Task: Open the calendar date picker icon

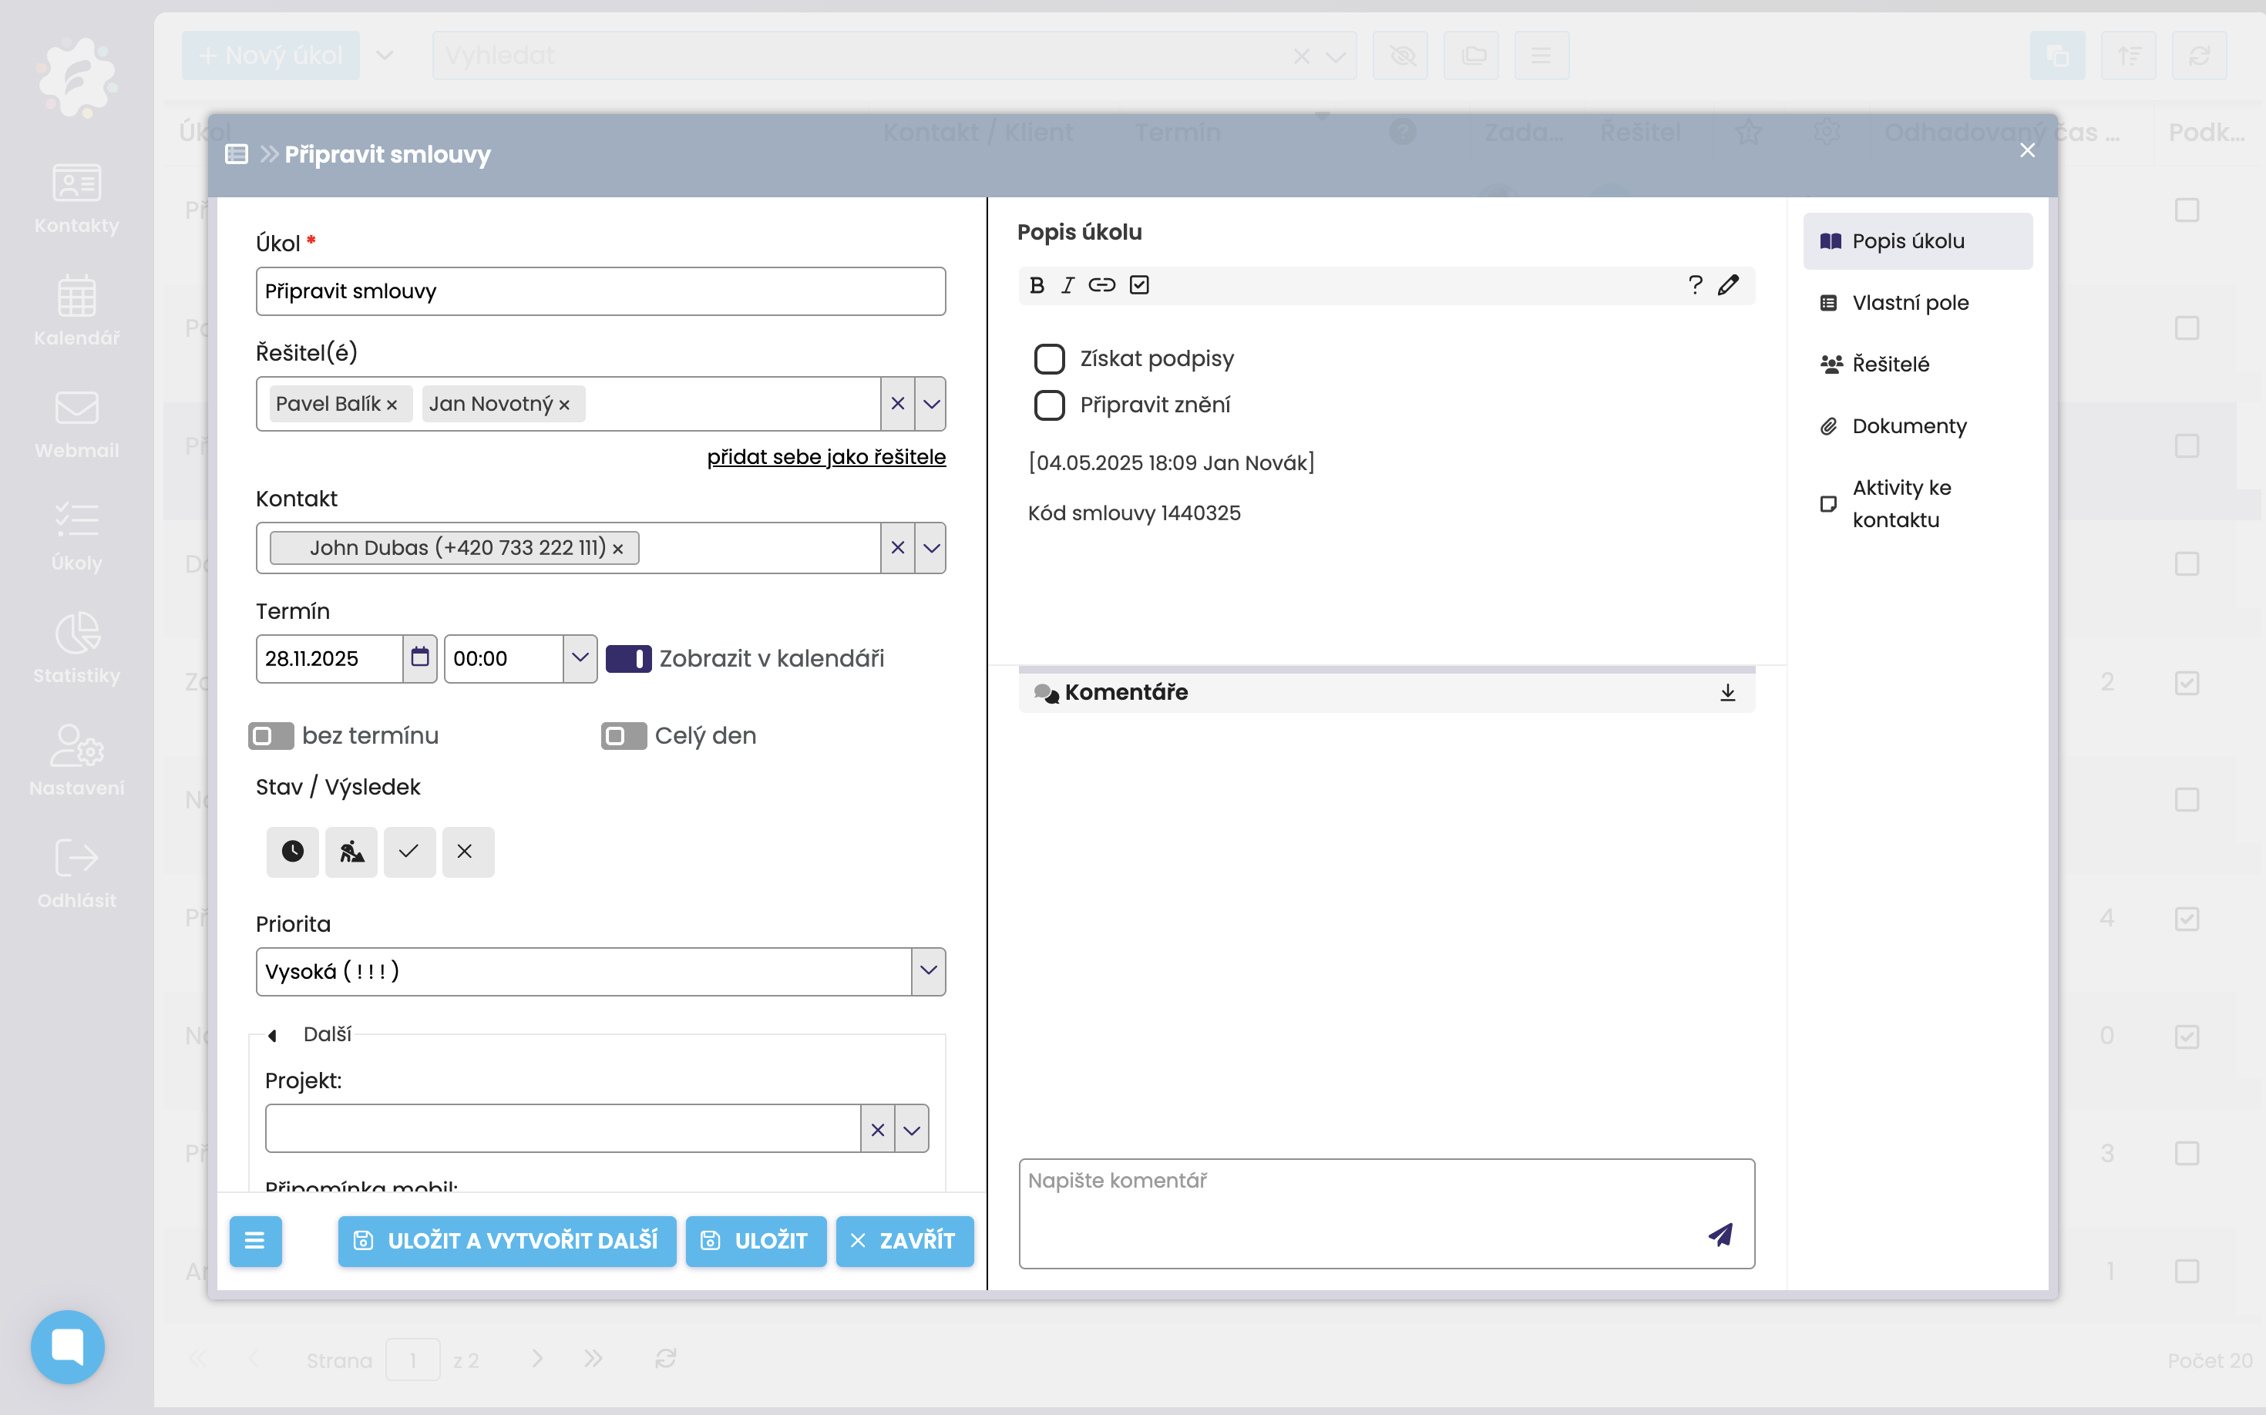Action: 420,658
